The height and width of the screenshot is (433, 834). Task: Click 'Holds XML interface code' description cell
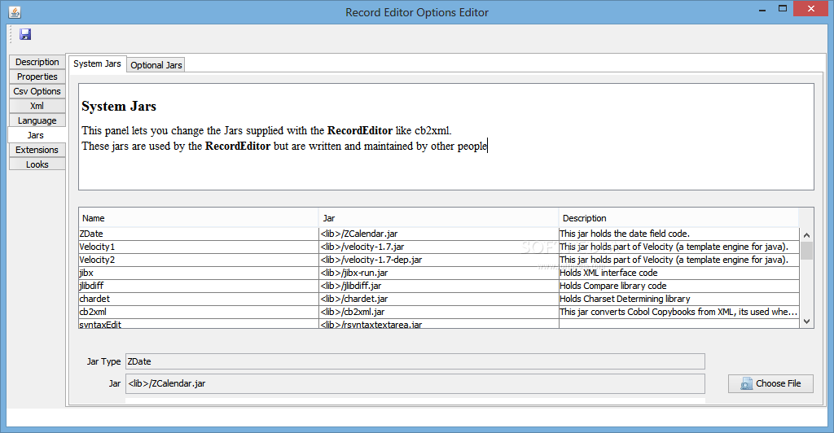(678, 273)
